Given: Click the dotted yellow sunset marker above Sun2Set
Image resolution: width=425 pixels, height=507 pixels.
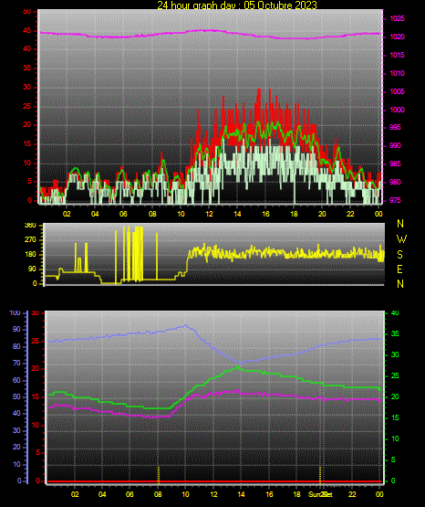Looking at the screenshot, I should [x=320, y=474].
